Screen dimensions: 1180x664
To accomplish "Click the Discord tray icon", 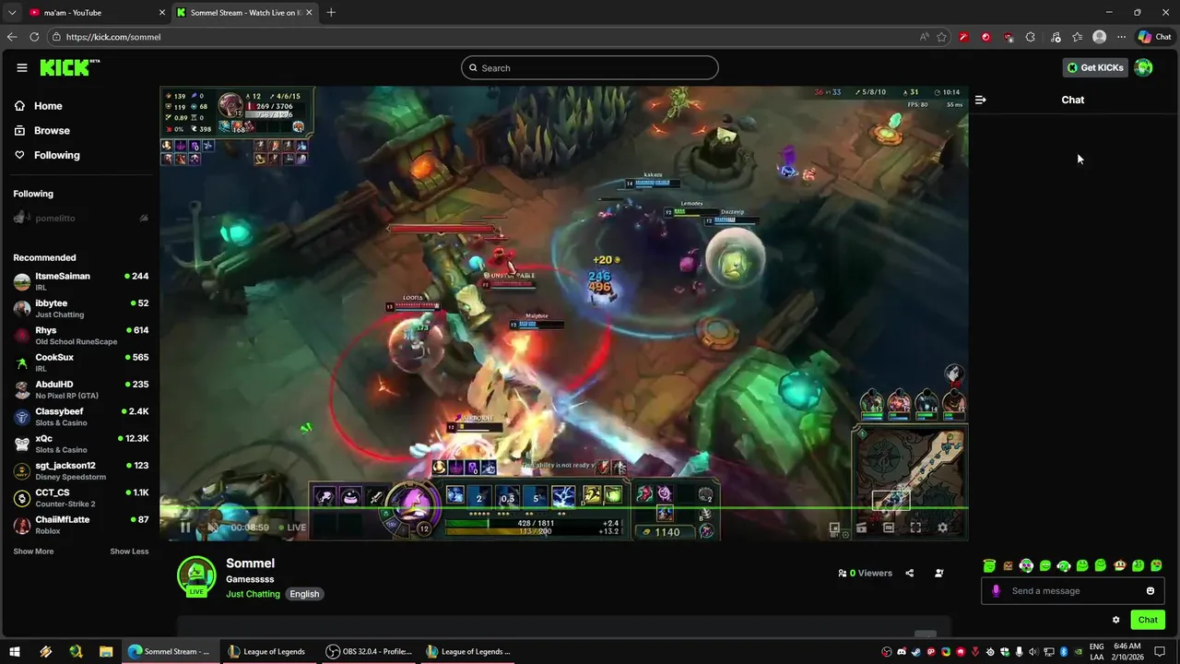I will click(902, 651).
